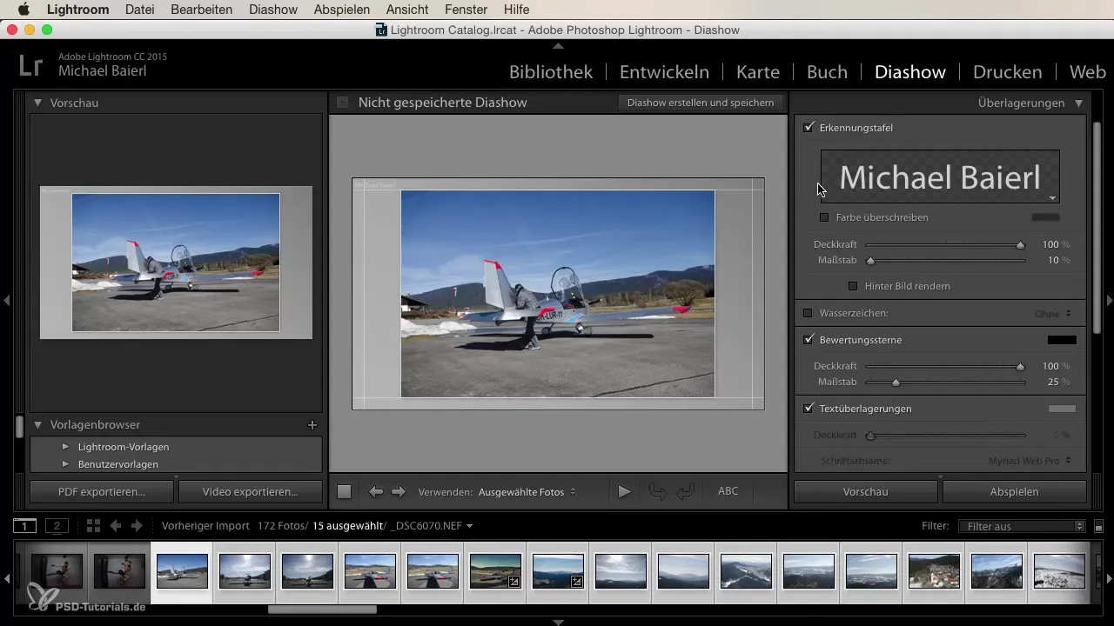Screen dimensions: 1114x626
Task: Switch to Entwickeln module
Action: [x=664, y=72]
